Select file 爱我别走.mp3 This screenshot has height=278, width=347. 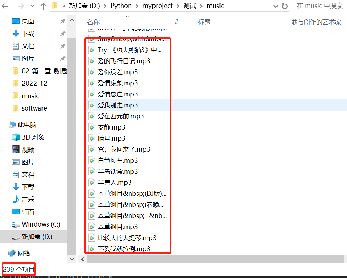point(118,105)
